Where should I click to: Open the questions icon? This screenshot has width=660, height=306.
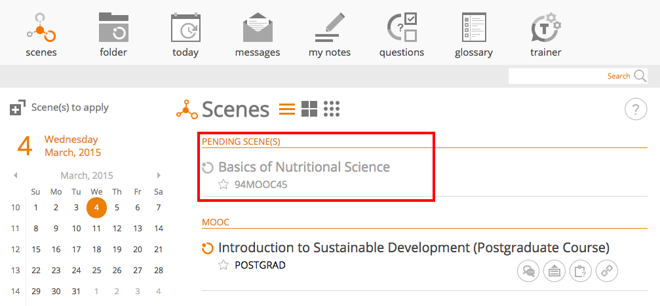tap(402, 28)
